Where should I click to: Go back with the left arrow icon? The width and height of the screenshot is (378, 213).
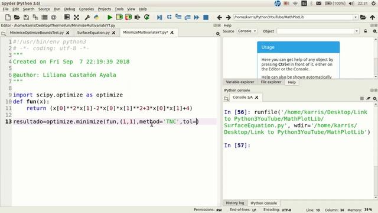click(x=219, y=17)
